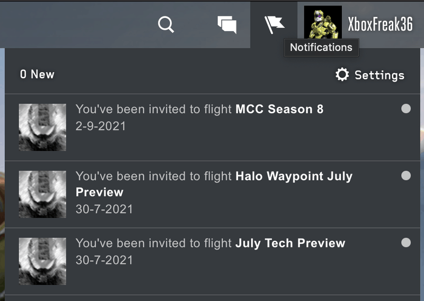Toggle read dot for Halo Waypoint July Preview
This screenshot has height=301, width=424.
tap(406, 175)
